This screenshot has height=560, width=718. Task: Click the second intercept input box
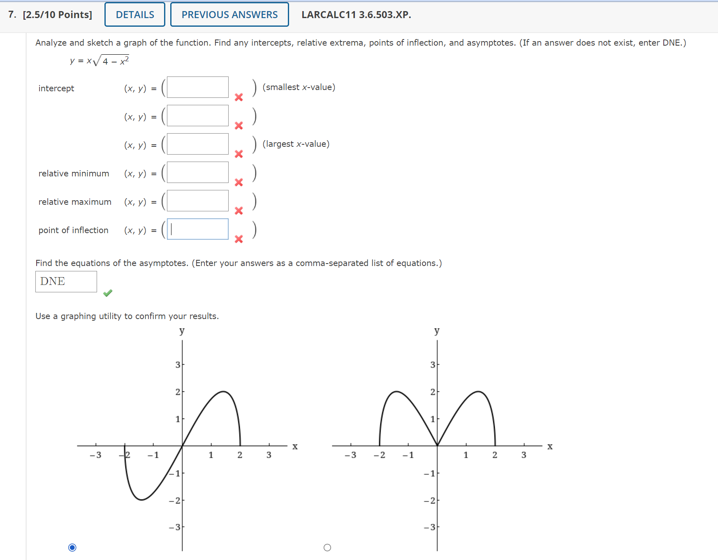198,116
